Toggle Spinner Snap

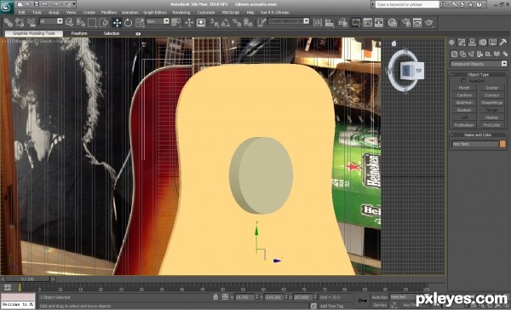coord(249,22)
